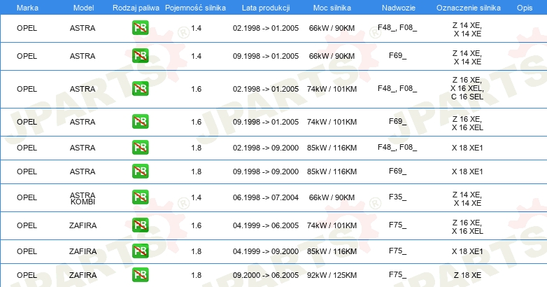Click the fuel icon in the Astra 1.6 F48_, F08_ row
Screen dimensions: 547x287
141,89
